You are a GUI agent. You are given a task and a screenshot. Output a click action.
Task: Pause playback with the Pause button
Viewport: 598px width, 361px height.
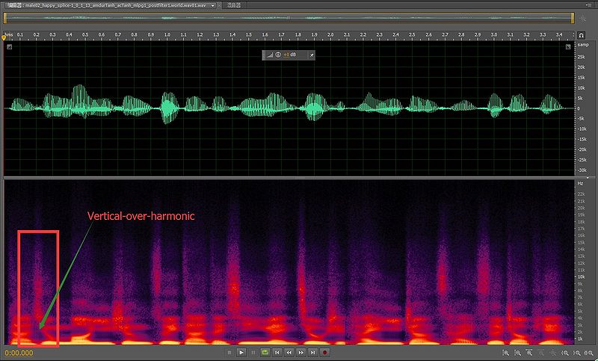(253, 352)
